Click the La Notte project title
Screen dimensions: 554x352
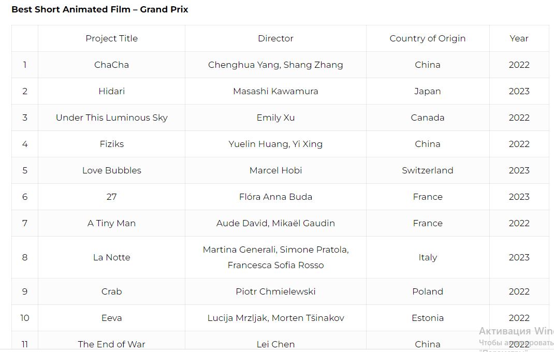click(x=111, y=257)
